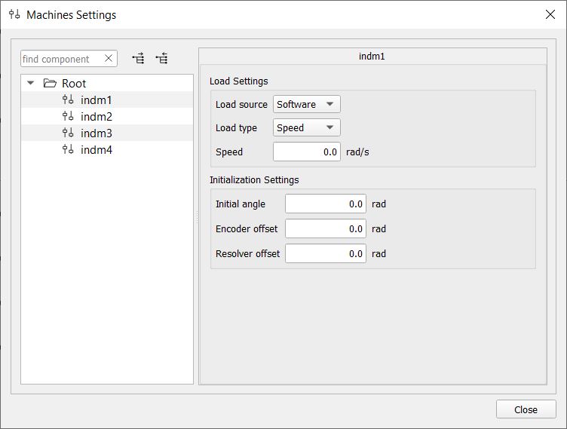Click the indm2 machine icon
The image size is (567, 429).
(x=68, y=117)
